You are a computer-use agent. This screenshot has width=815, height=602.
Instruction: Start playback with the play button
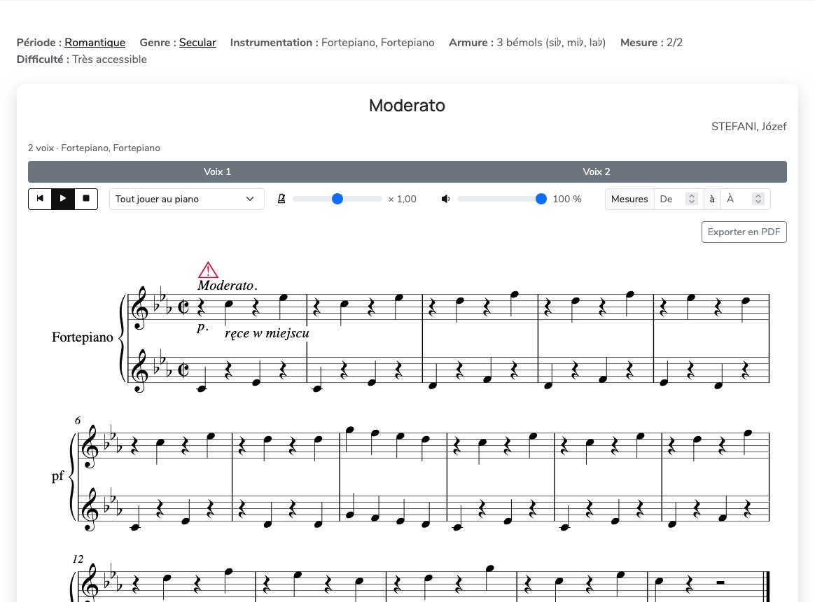63,199
